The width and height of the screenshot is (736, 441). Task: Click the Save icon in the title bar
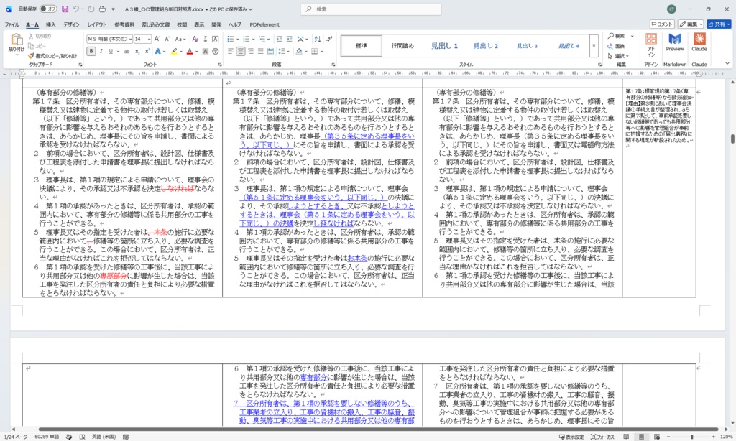(65, 9)
